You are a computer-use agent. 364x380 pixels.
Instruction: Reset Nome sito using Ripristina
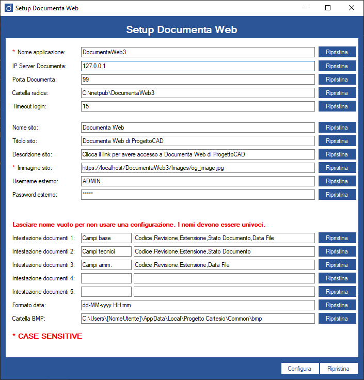(337, 128)
